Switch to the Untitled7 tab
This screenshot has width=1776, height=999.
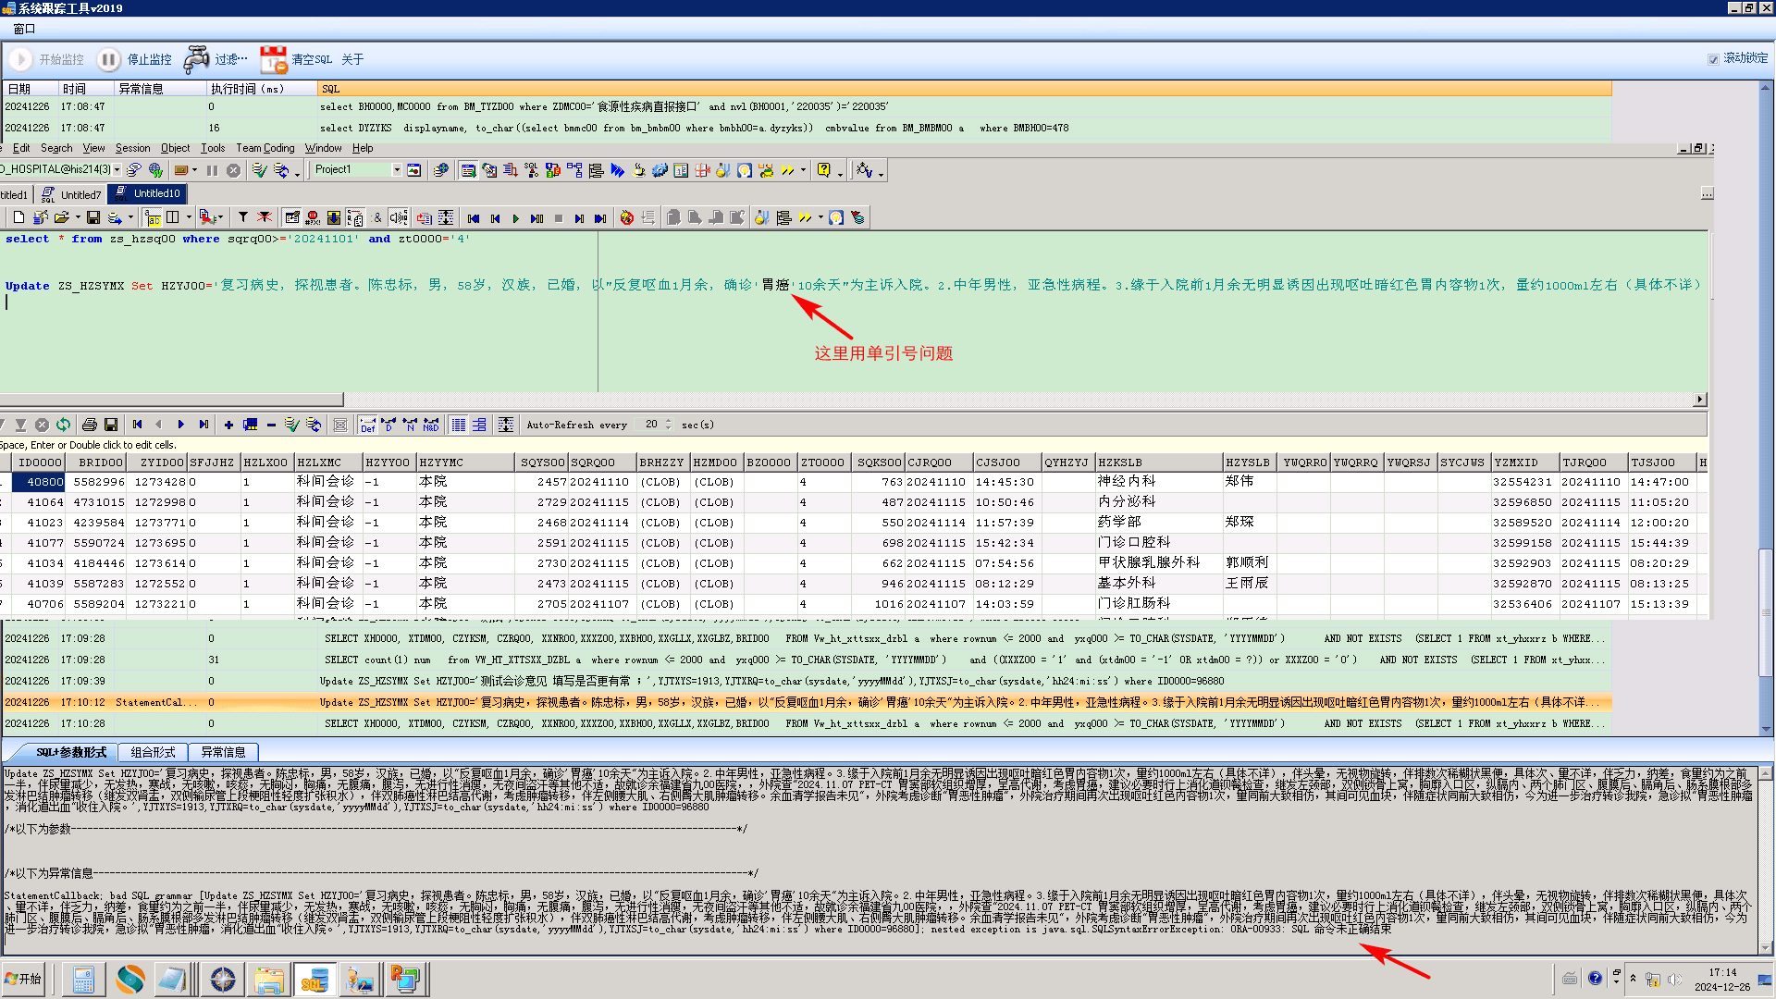[x=80, y=194]
